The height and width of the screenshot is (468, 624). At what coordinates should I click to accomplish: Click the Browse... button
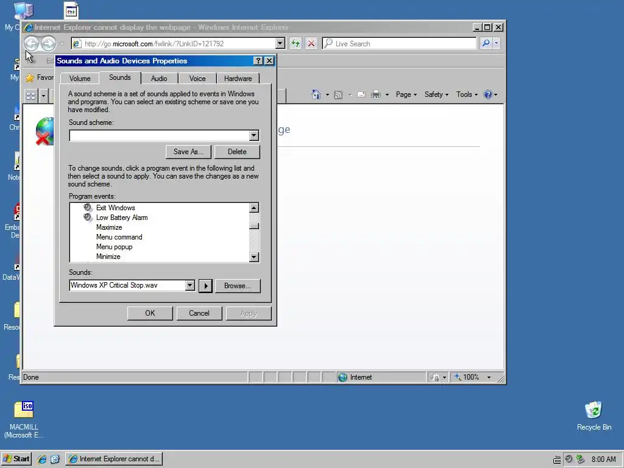238,286
